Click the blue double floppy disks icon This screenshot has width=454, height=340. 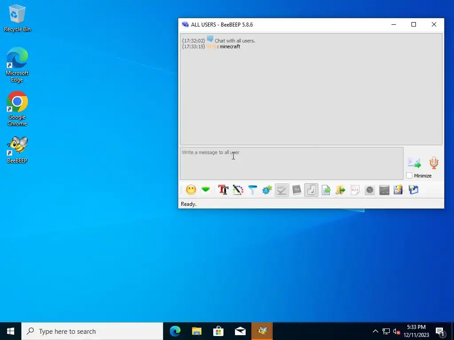tap(414, 190)
